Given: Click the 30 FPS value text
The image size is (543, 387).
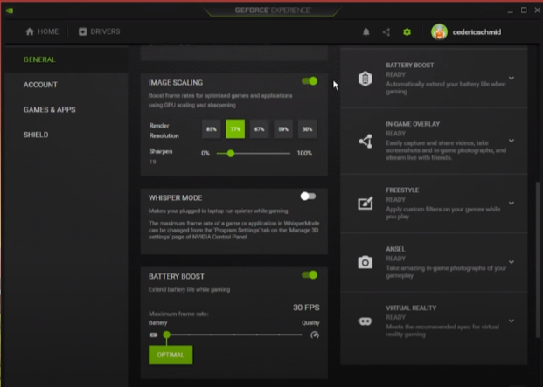Looking at the screenshot, I should 306,308.
